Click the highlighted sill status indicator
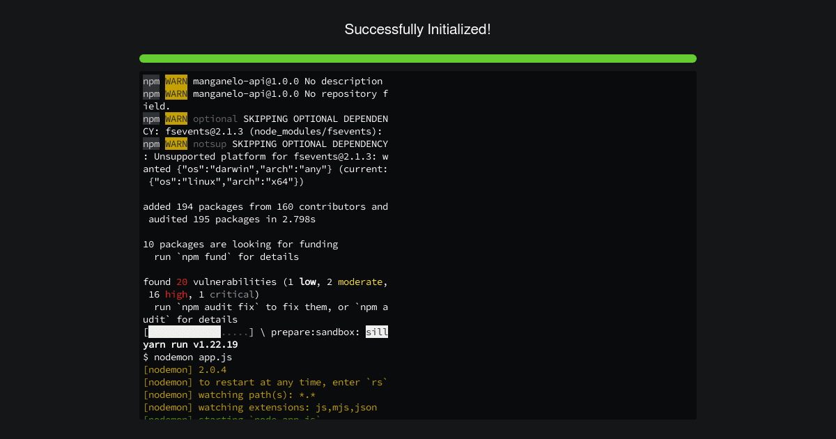836x439 pixels. click(x=377, y=332)
